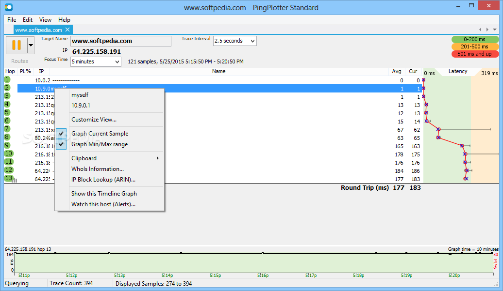Click the IP address 64.225.158.191 text

point(97,51)
